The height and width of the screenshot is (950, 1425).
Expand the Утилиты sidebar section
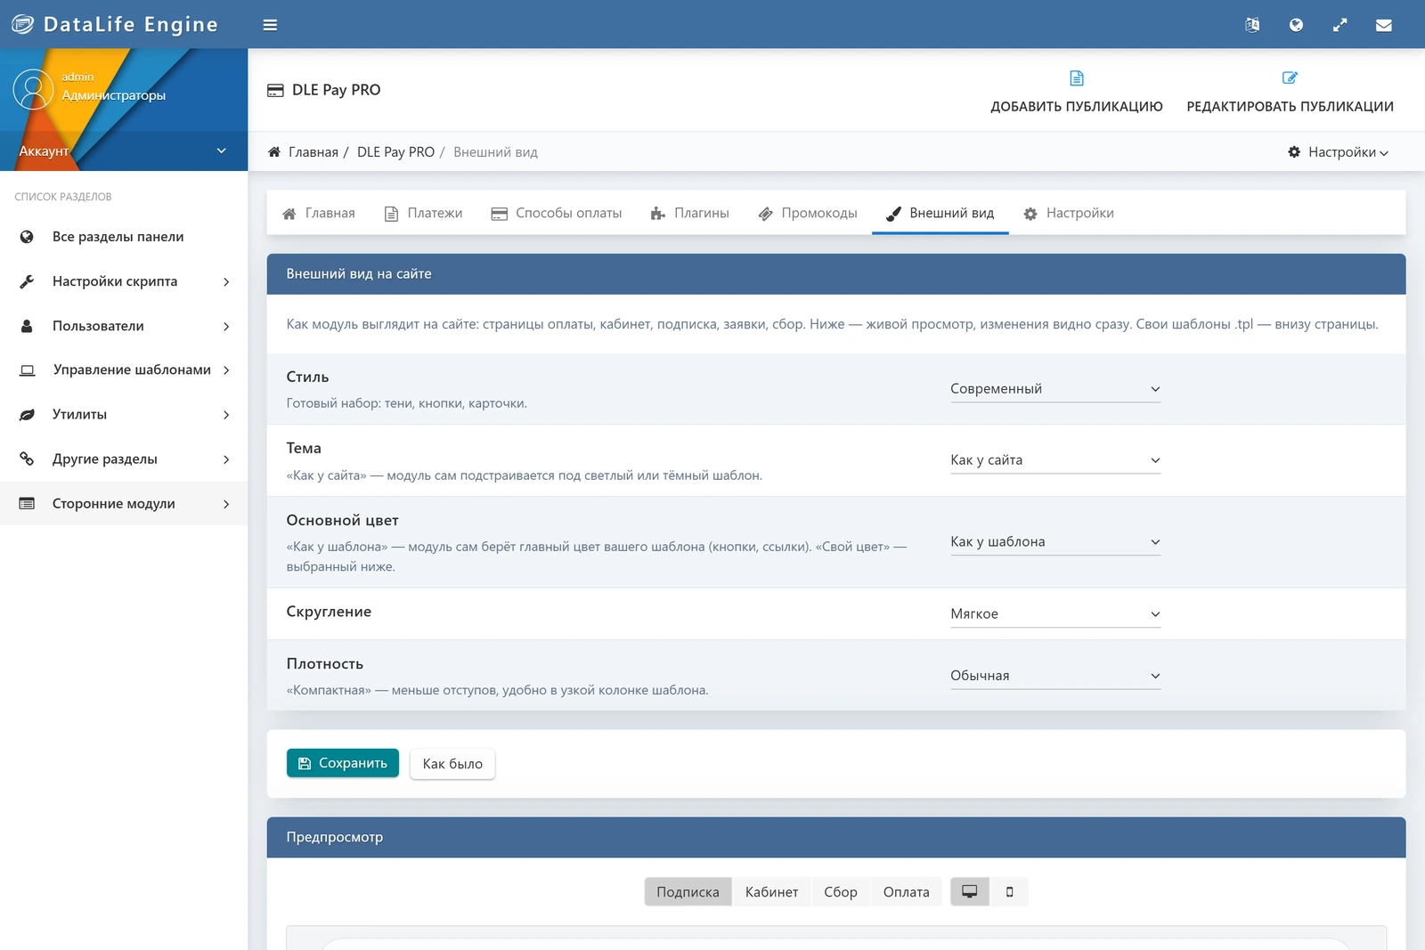(124, 414)
